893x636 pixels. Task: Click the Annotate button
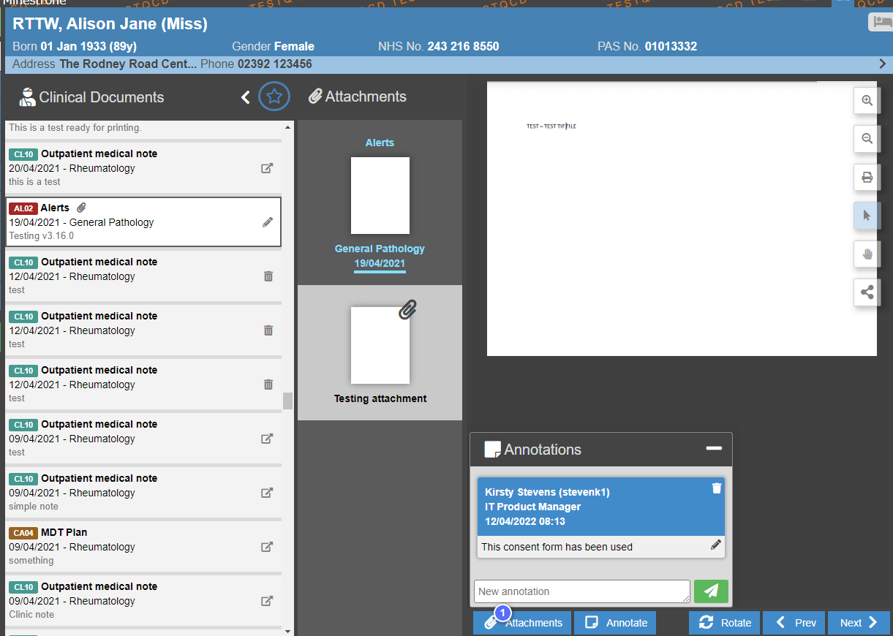[x=615, y=623]
